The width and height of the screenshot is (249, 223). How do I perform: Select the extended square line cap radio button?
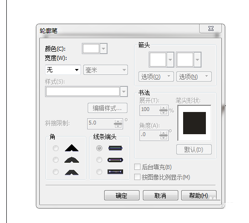click(x=99, y=172)
